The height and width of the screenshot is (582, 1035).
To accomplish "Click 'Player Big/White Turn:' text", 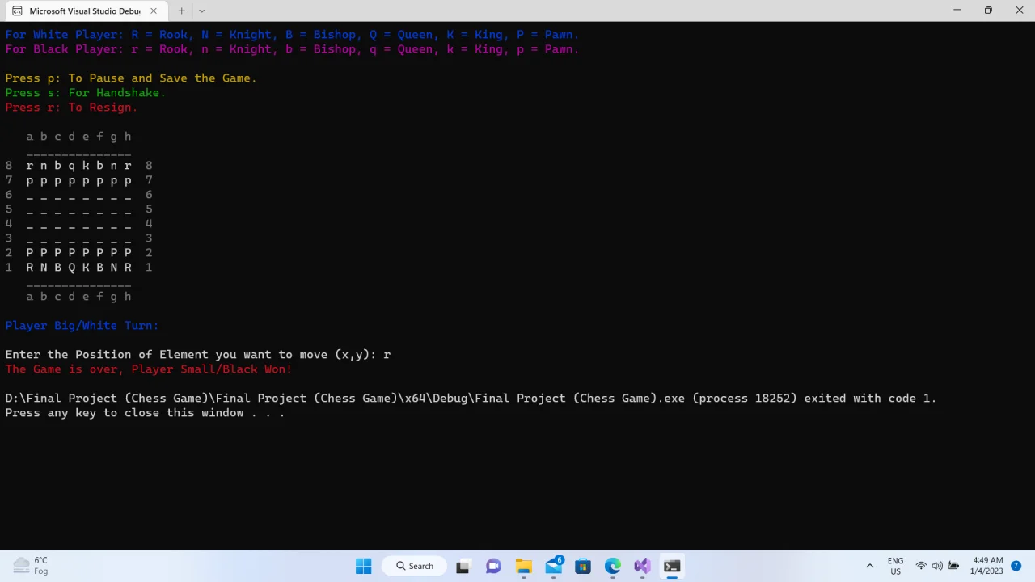I will coord(82,326).
